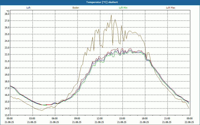200x125 pixels.
Task: Click the 15,0 y-axis value
Action: tap(7, 102)
